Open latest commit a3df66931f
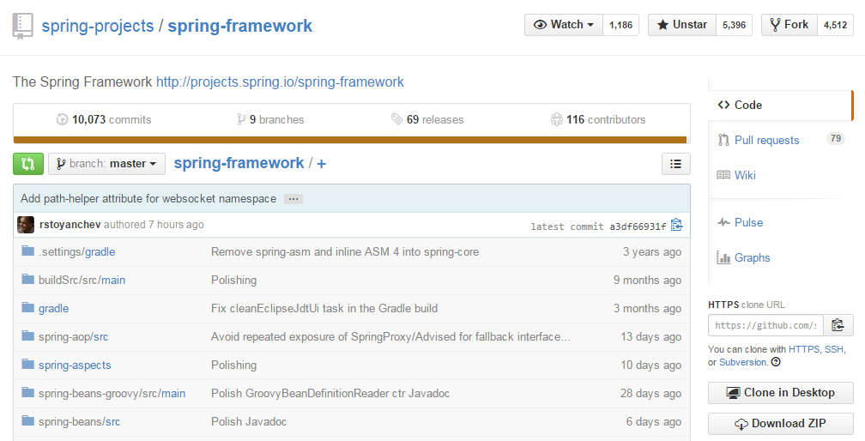Image resolution: width=865 pixels, height=441 pixels. (638, 226)
